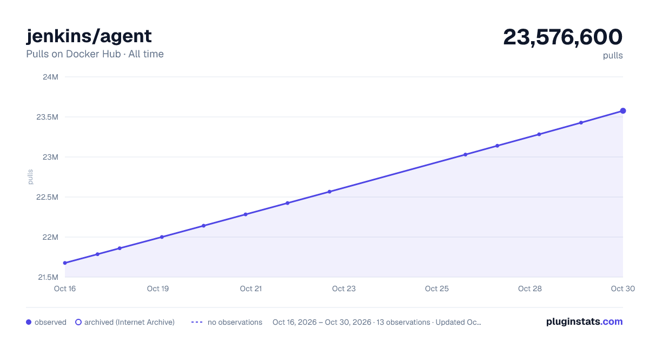Click the 'jenkins/agent' chart title
The height and width of the screenshot is (341, 649).
pyautogui.click(x=89, y=36)
